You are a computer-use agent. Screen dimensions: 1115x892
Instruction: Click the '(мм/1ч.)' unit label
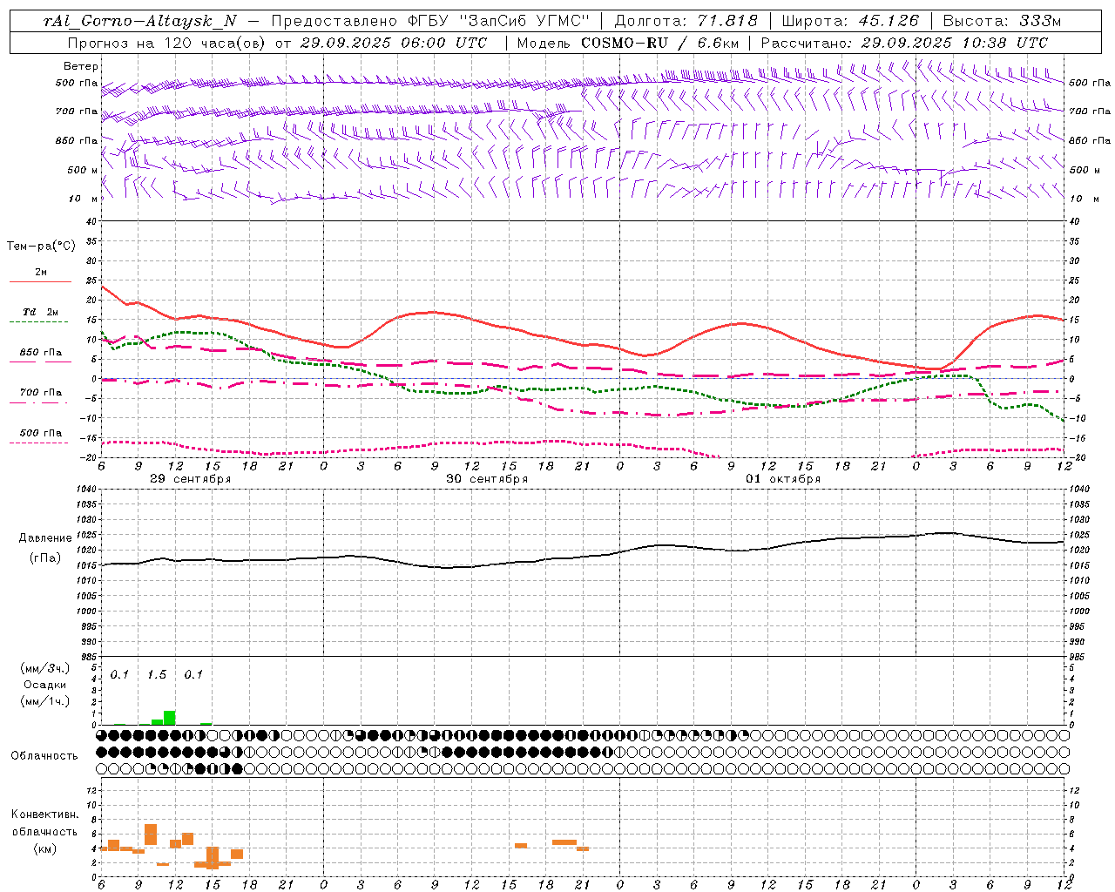pyautogui.click(x=45, y=701)
